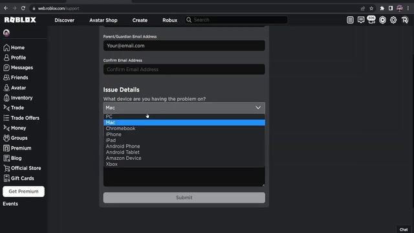Open Profile in the sidebar

15,58
